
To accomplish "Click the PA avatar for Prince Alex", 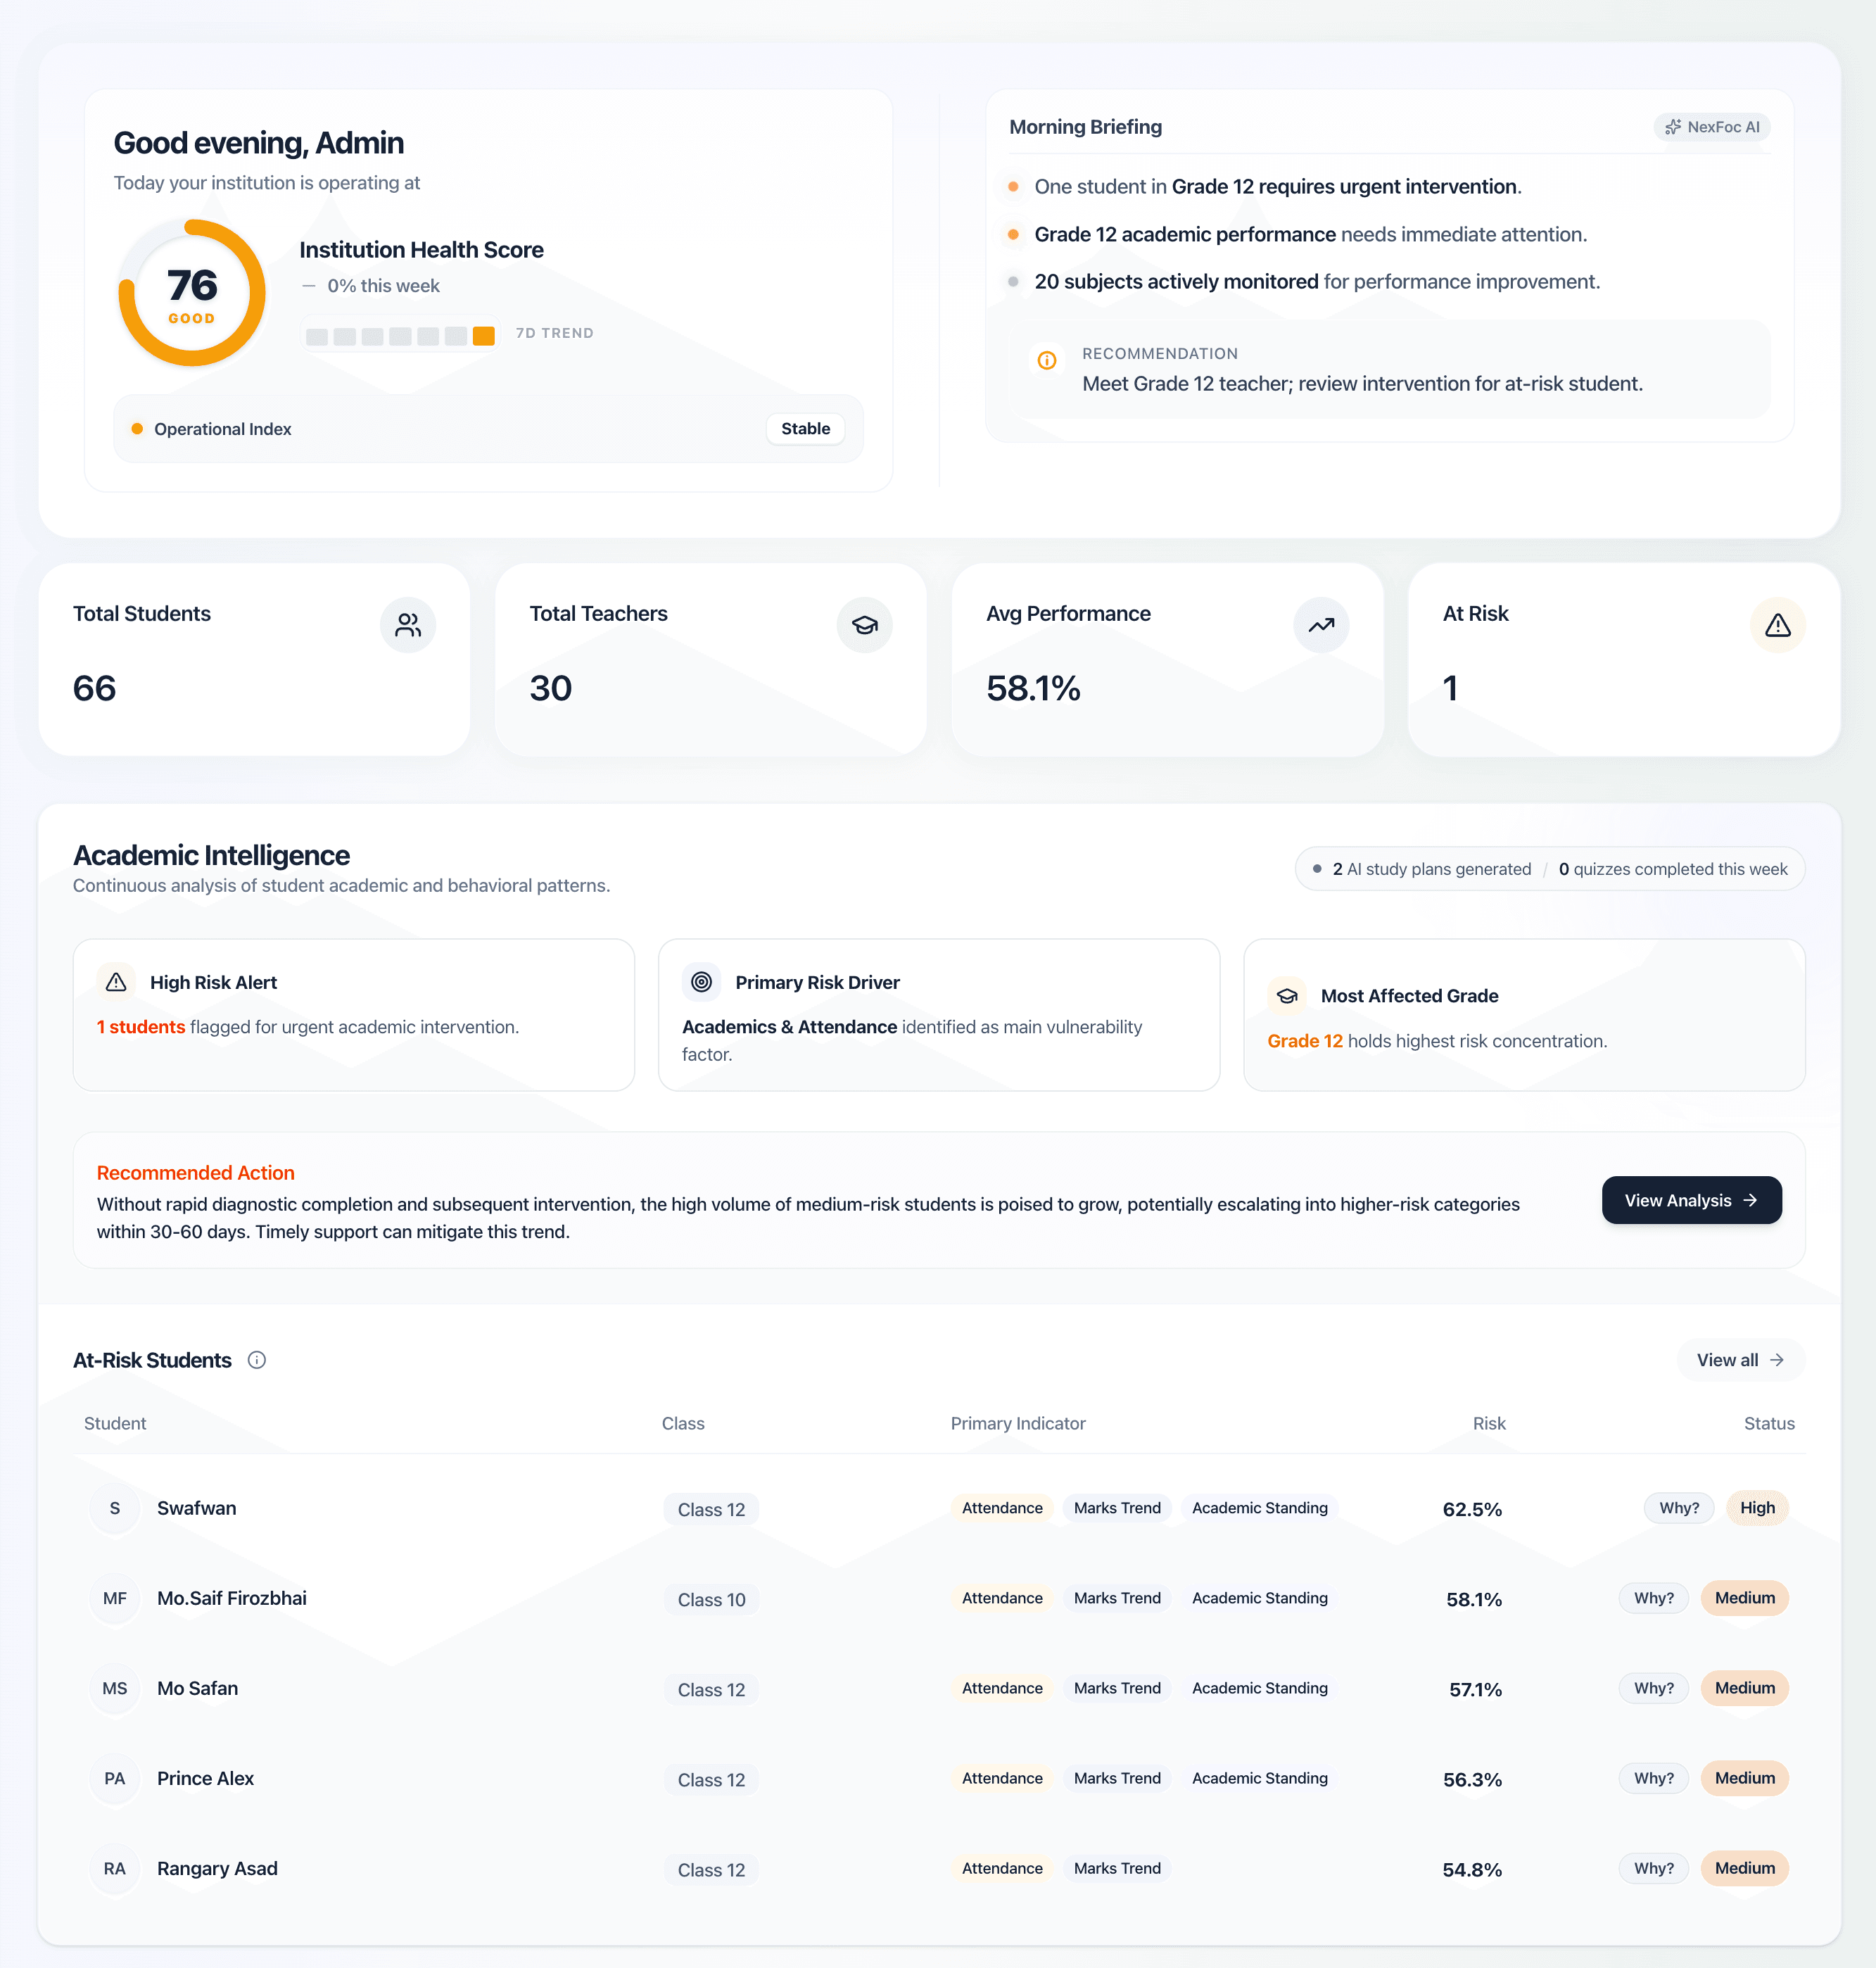I will 115,1778.
